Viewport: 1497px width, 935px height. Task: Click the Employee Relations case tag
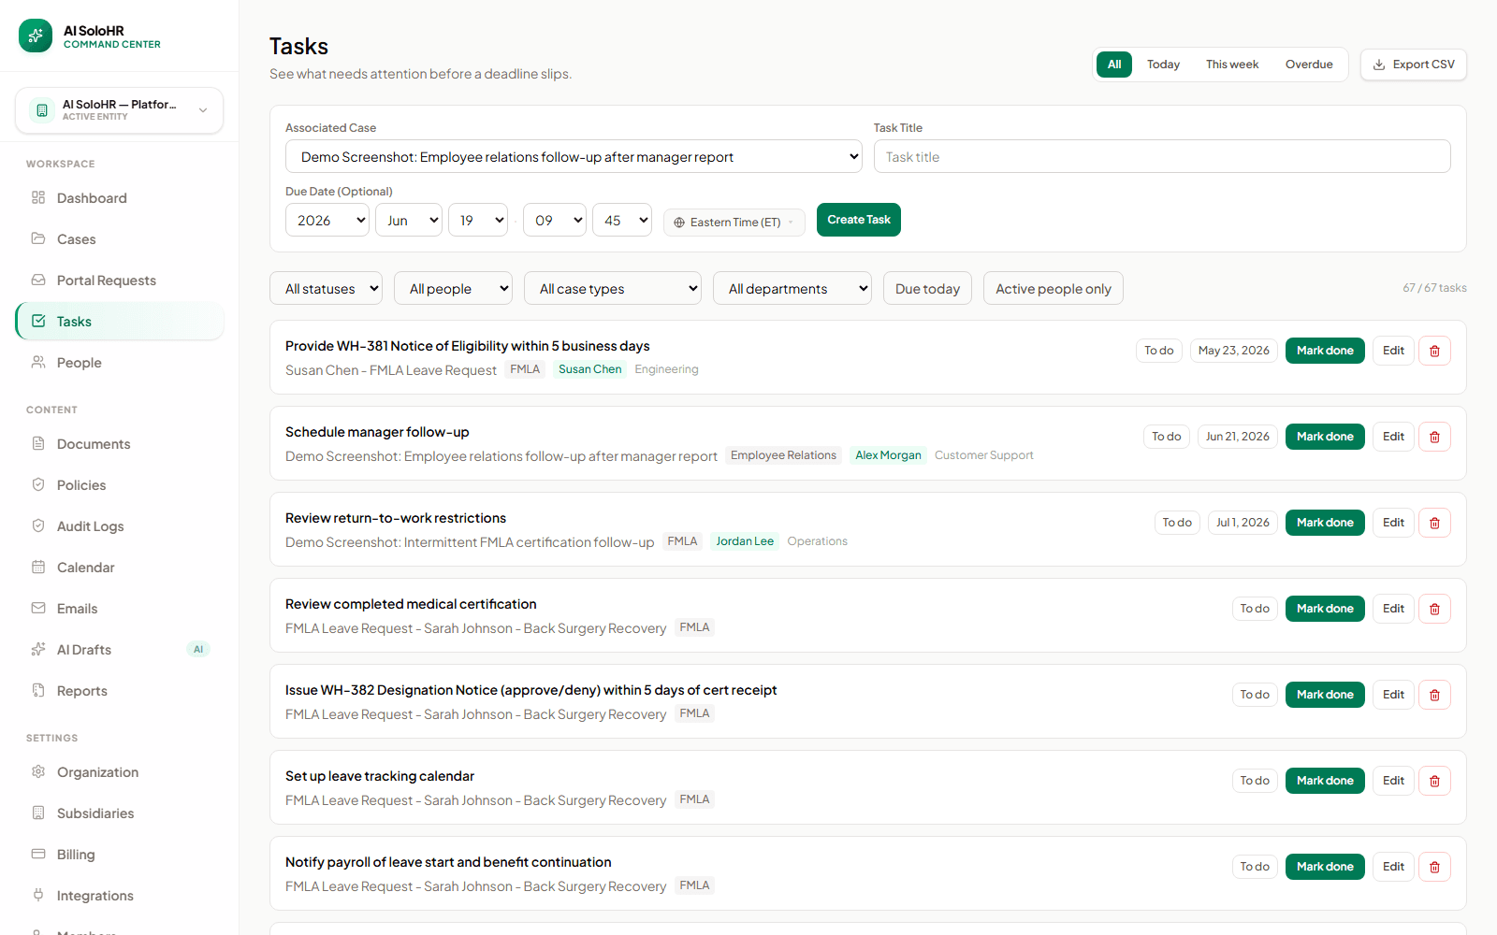[x=783, y=455]
